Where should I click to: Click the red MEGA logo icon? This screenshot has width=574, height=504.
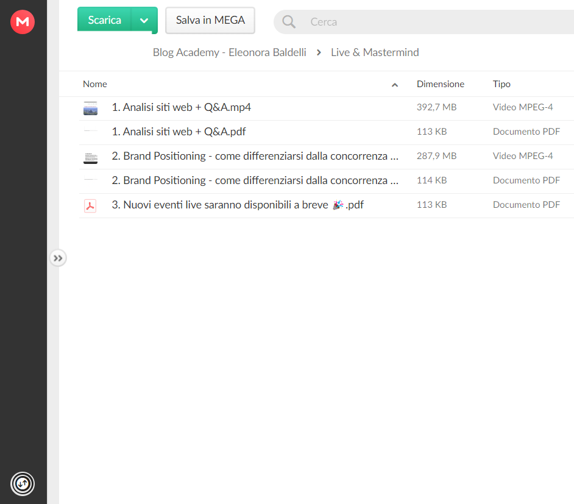[23, 22]
